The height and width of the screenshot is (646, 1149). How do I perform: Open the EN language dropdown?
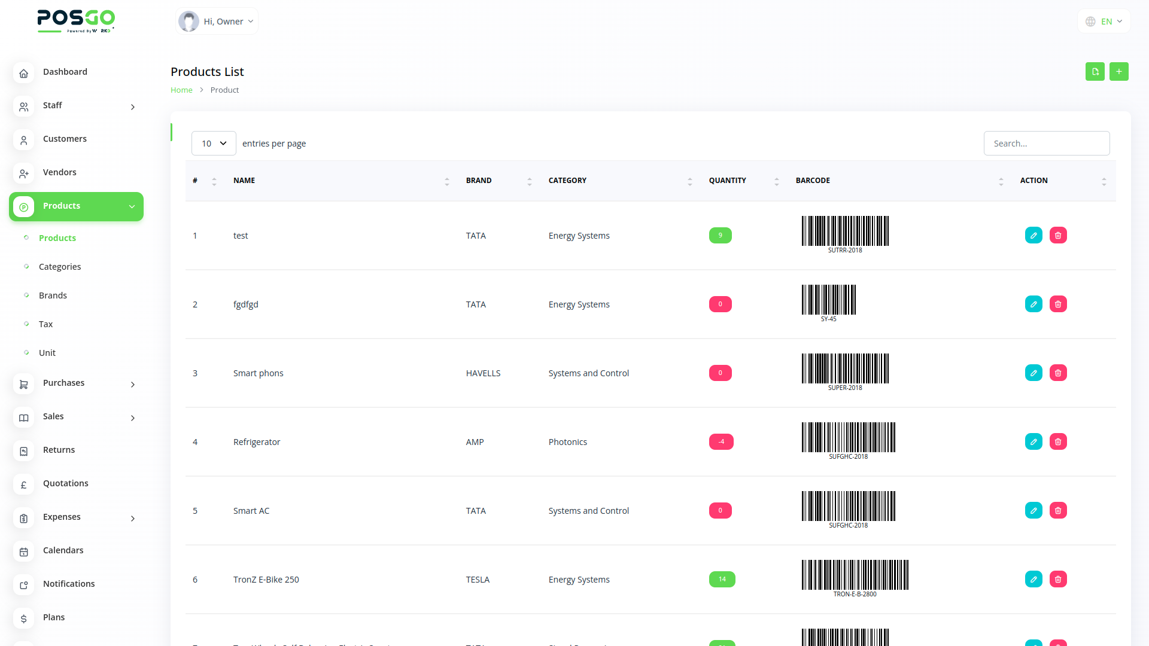pos(1104,22)
